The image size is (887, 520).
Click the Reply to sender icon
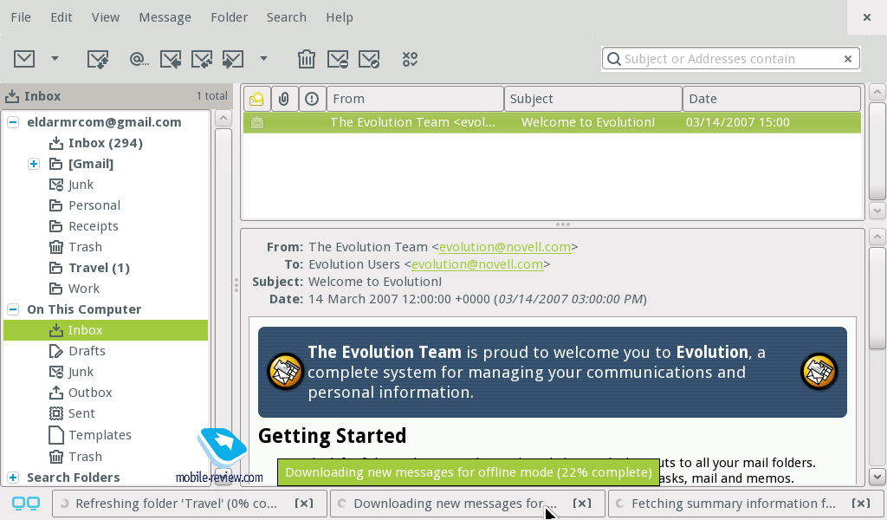[171, 59]
